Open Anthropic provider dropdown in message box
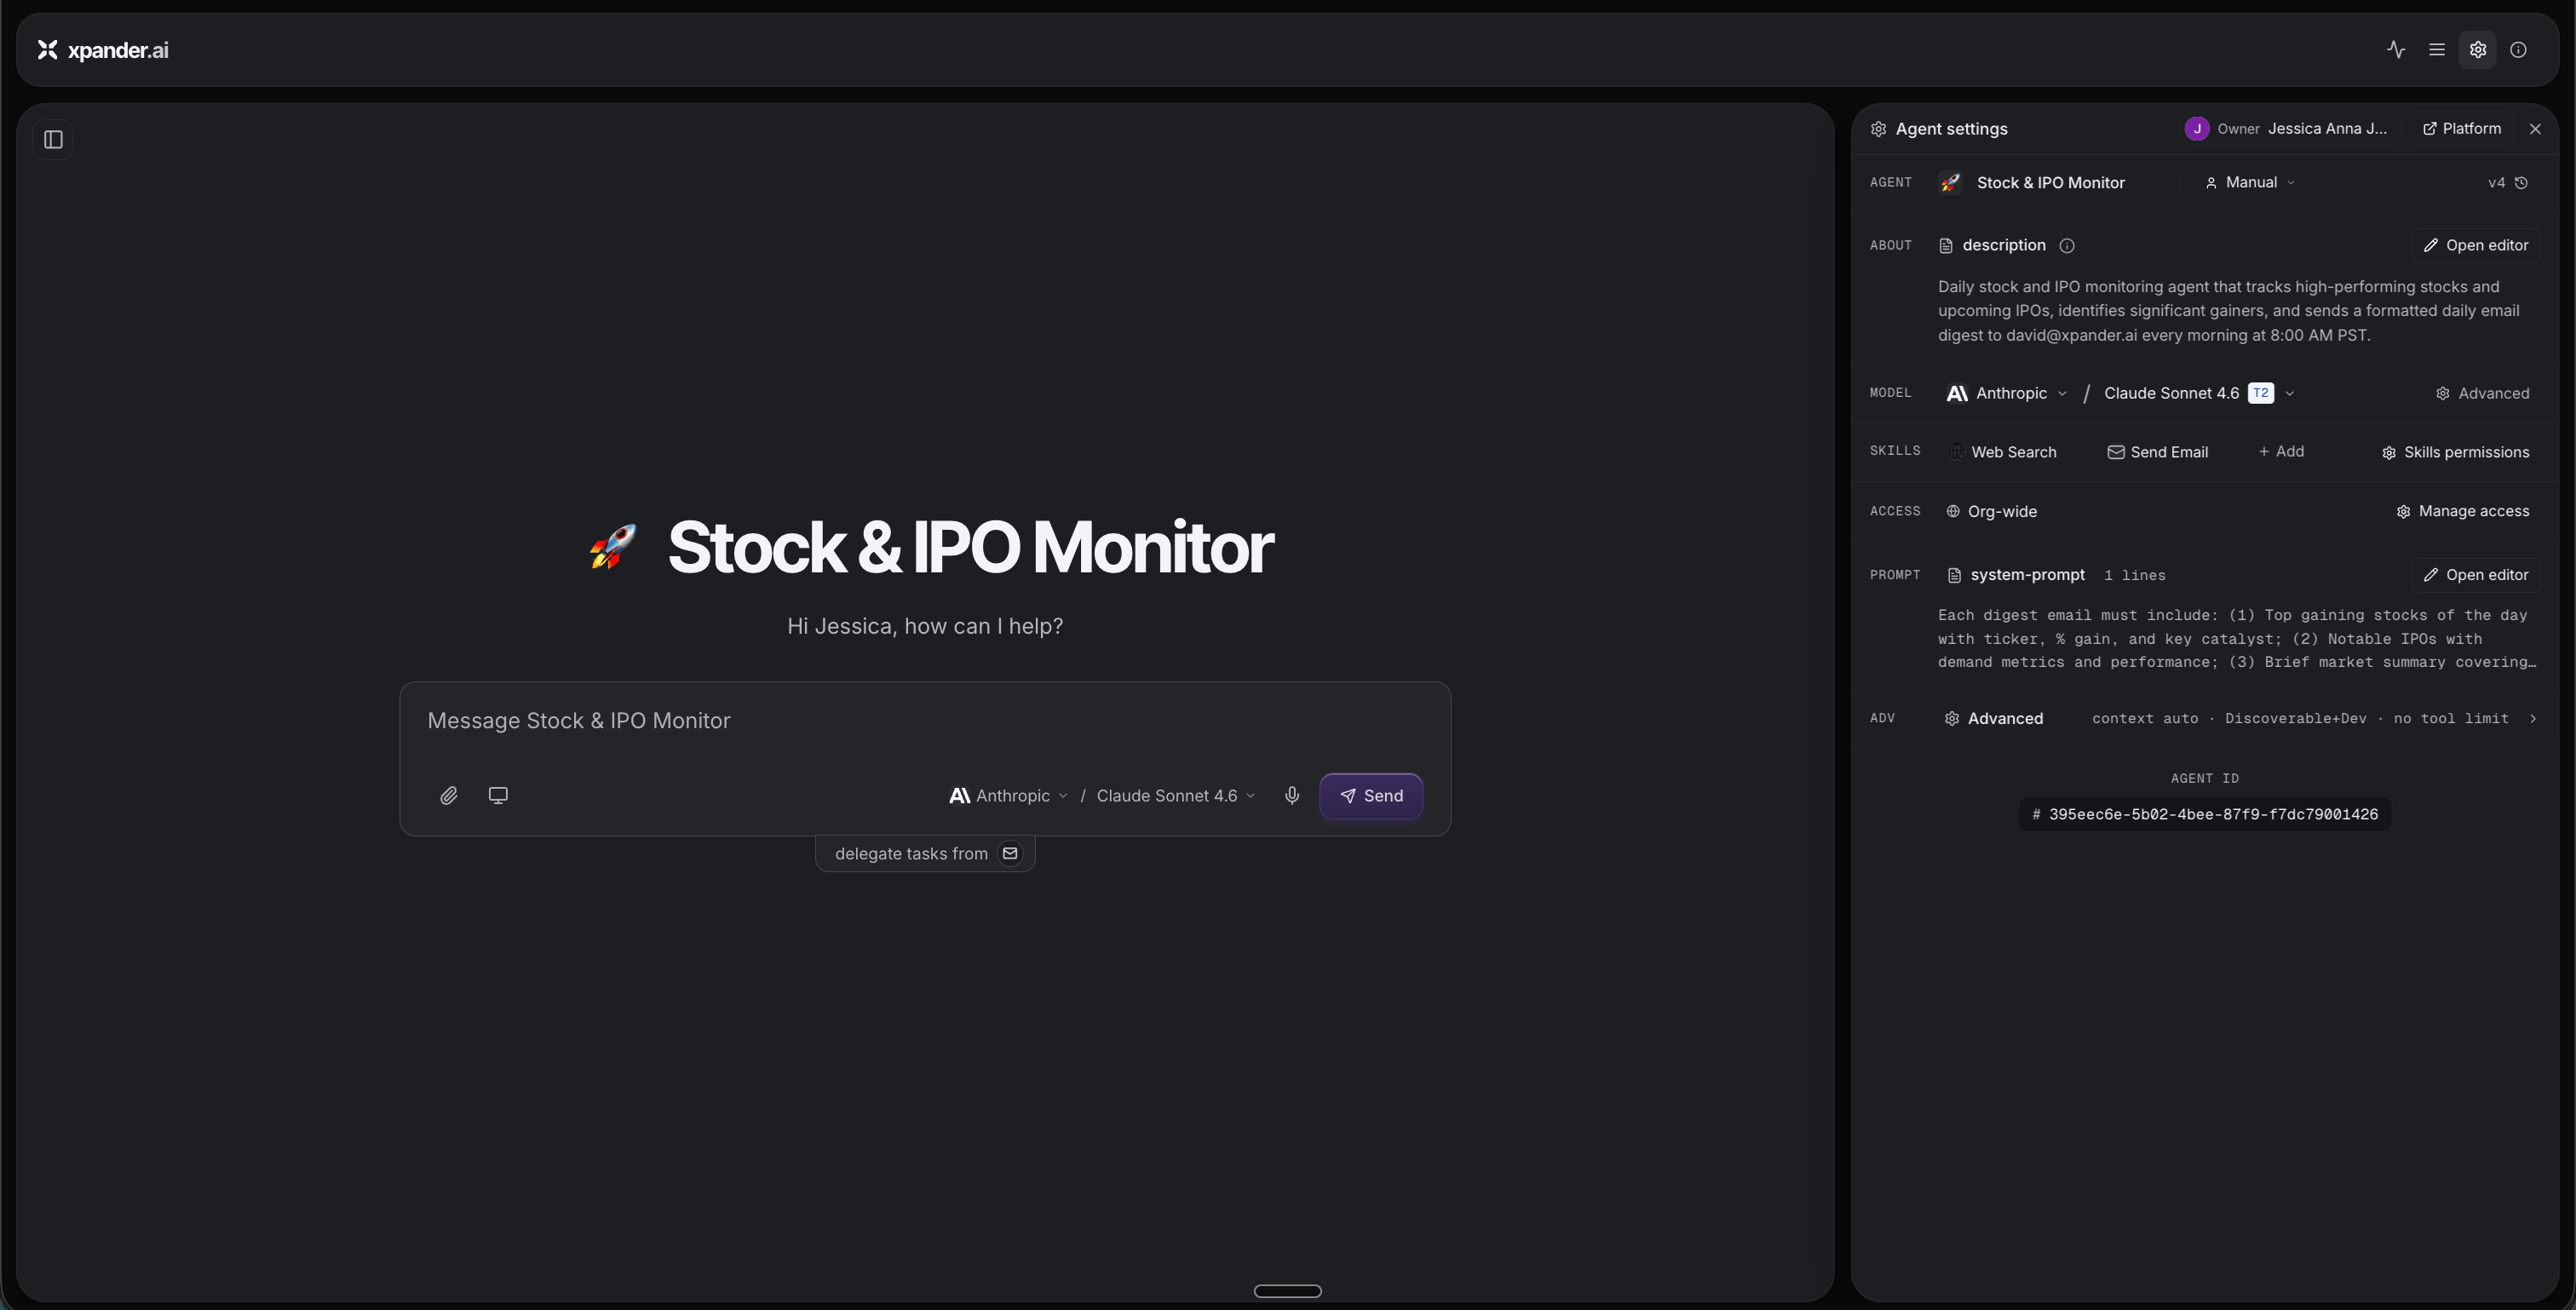This screenshot has height=1310, width=2576. [1008, 796]
